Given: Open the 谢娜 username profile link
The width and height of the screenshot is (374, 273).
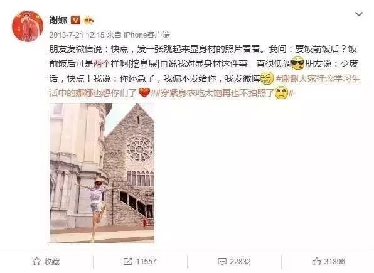Looking at the screenshot, I should click(58, 20).
